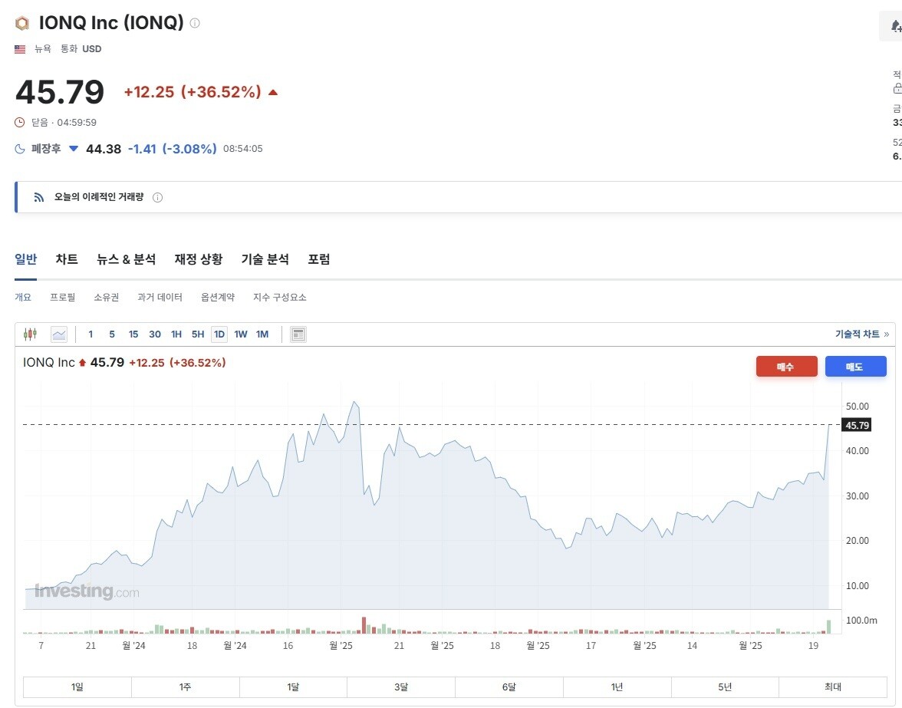Open the 과거 데이터 sub-link
902x708 pixels.
[160, 297]
